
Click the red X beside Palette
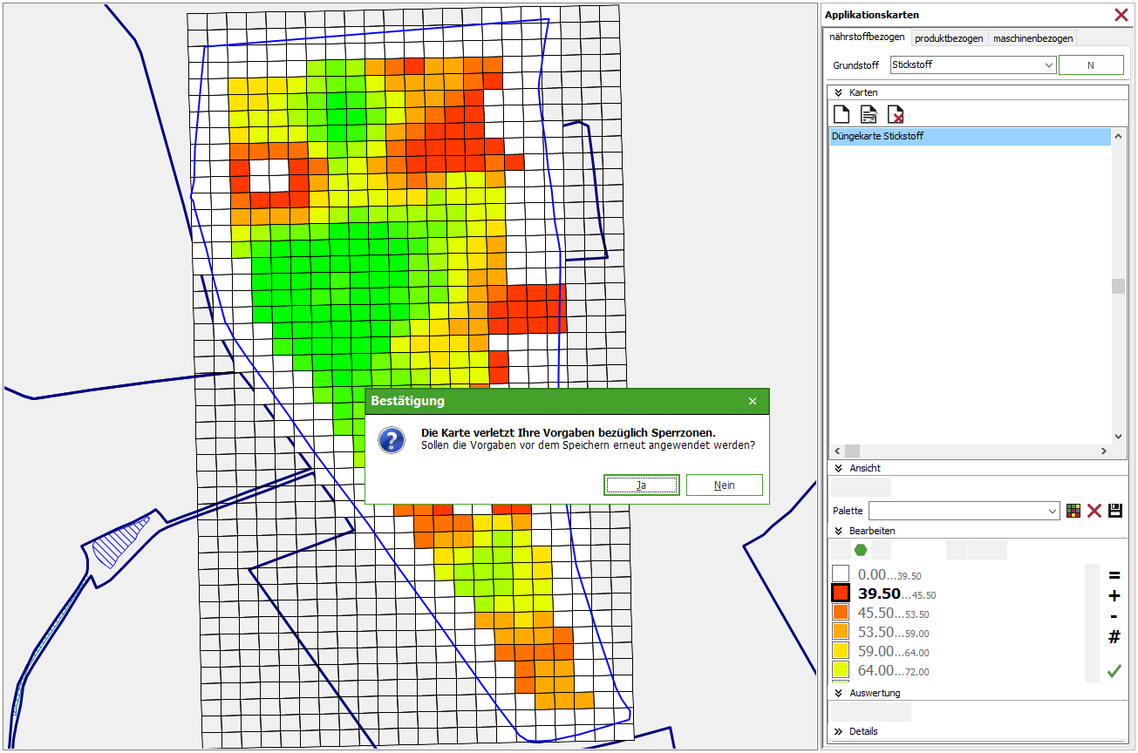point(1094,511)
